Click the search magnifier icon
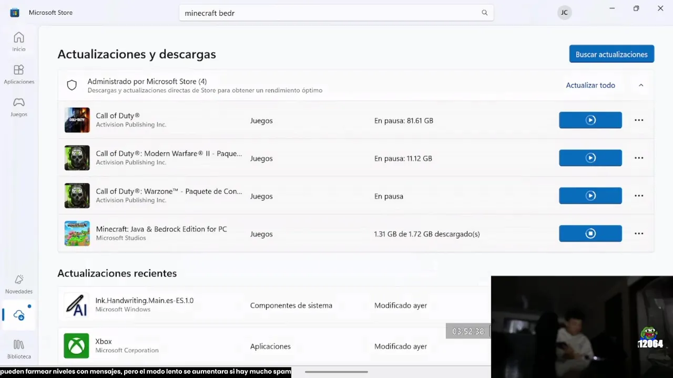 485,13
